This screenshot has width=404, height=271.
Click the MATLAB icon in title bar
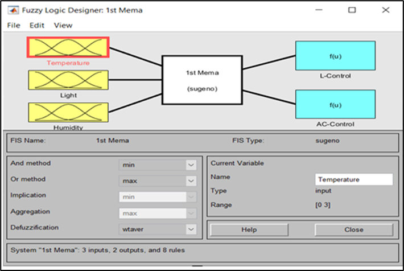click(x=13, y=10)
